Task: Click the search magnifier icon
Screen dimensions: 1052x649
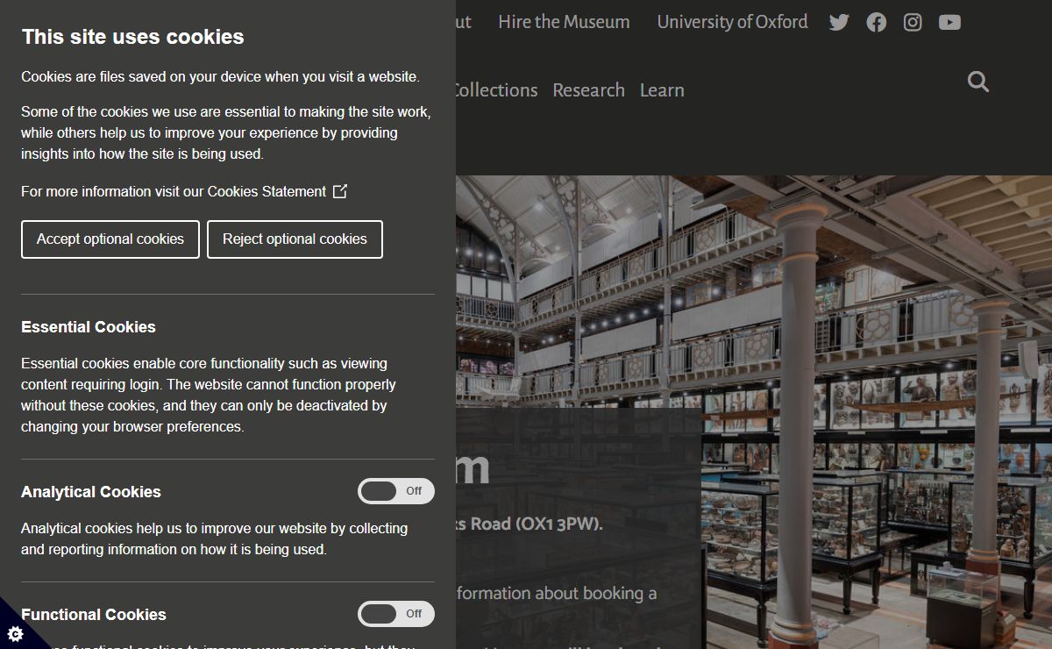Action: click(978, 82)
